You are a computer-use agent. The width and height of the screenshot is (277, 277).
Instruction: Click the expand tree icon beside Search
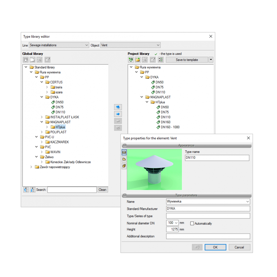pos(26,190)
